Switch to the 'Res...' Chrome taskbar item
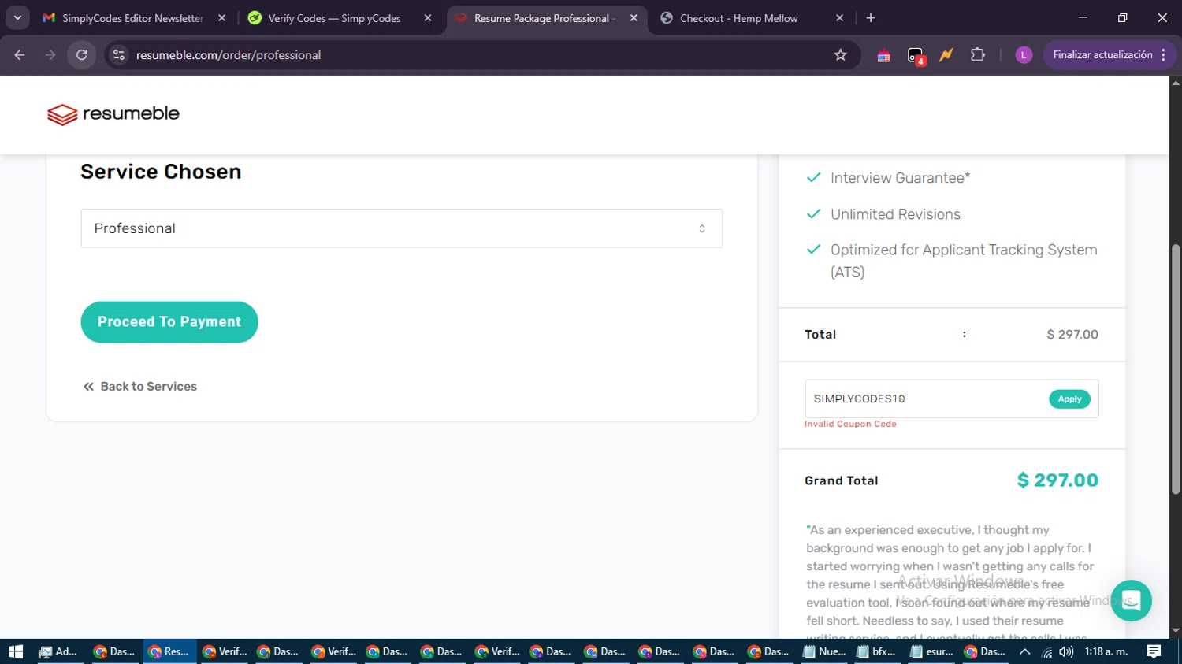 tap(169, 651)
